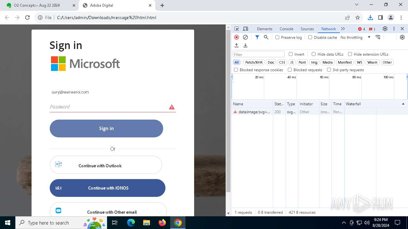The width and height of the screenshot is (408, 229).
Task: Reload the page in Chrome
Action: (x=27, y=17)
